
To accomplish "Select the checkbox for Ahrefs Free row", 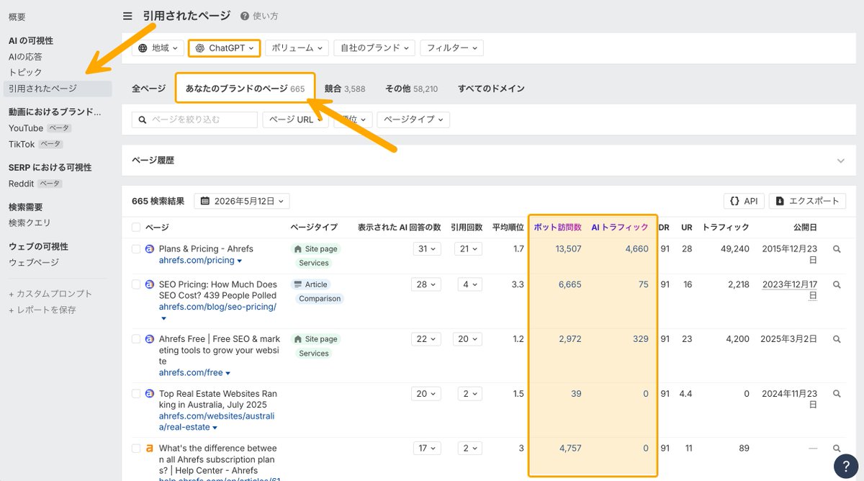I will point(136,339).
